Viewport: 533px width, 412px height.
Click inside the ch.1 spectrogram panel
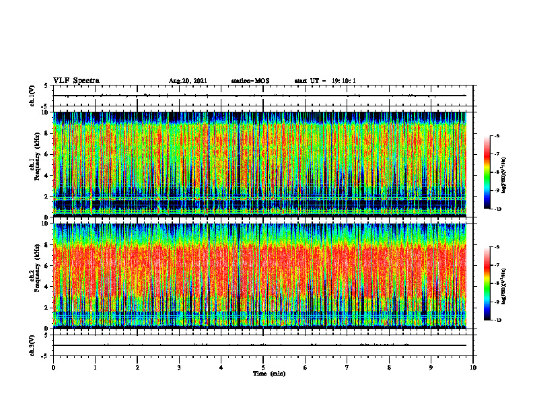[260, 164]
